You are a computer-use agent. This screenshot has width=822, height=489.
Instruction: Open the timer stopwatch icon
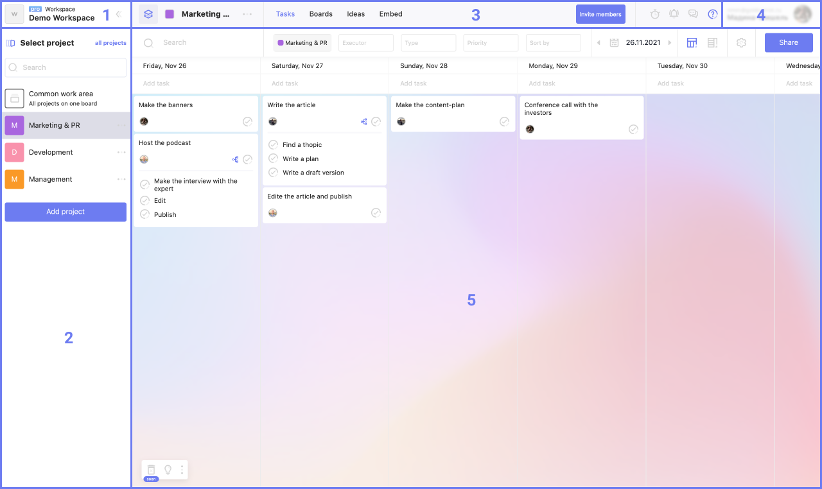[655, 14]
